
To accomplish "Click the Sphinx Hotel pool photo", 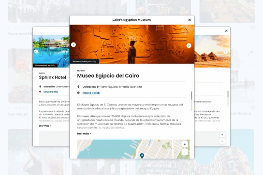I will point(51,51).
